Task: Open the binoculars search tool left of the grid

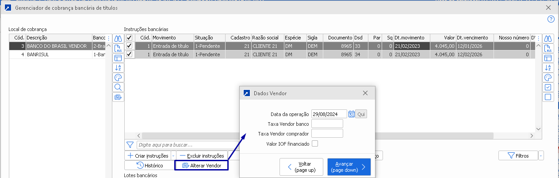Action: [118, 39]
